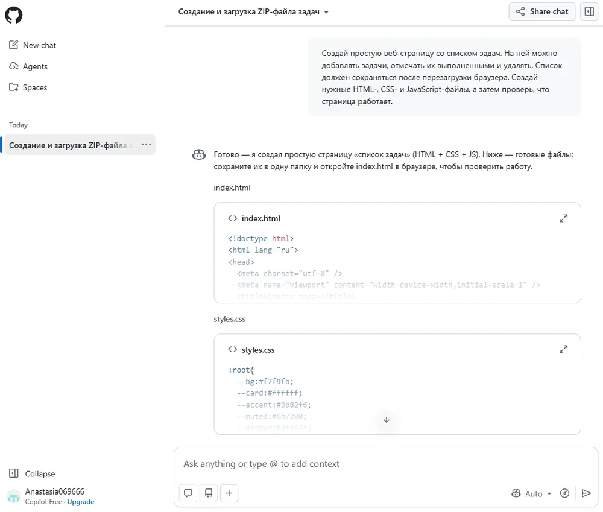Click the Copilot avatar icon beside the reply
The width and height of the screenshot is (603, 512).
tap(199, 154)
